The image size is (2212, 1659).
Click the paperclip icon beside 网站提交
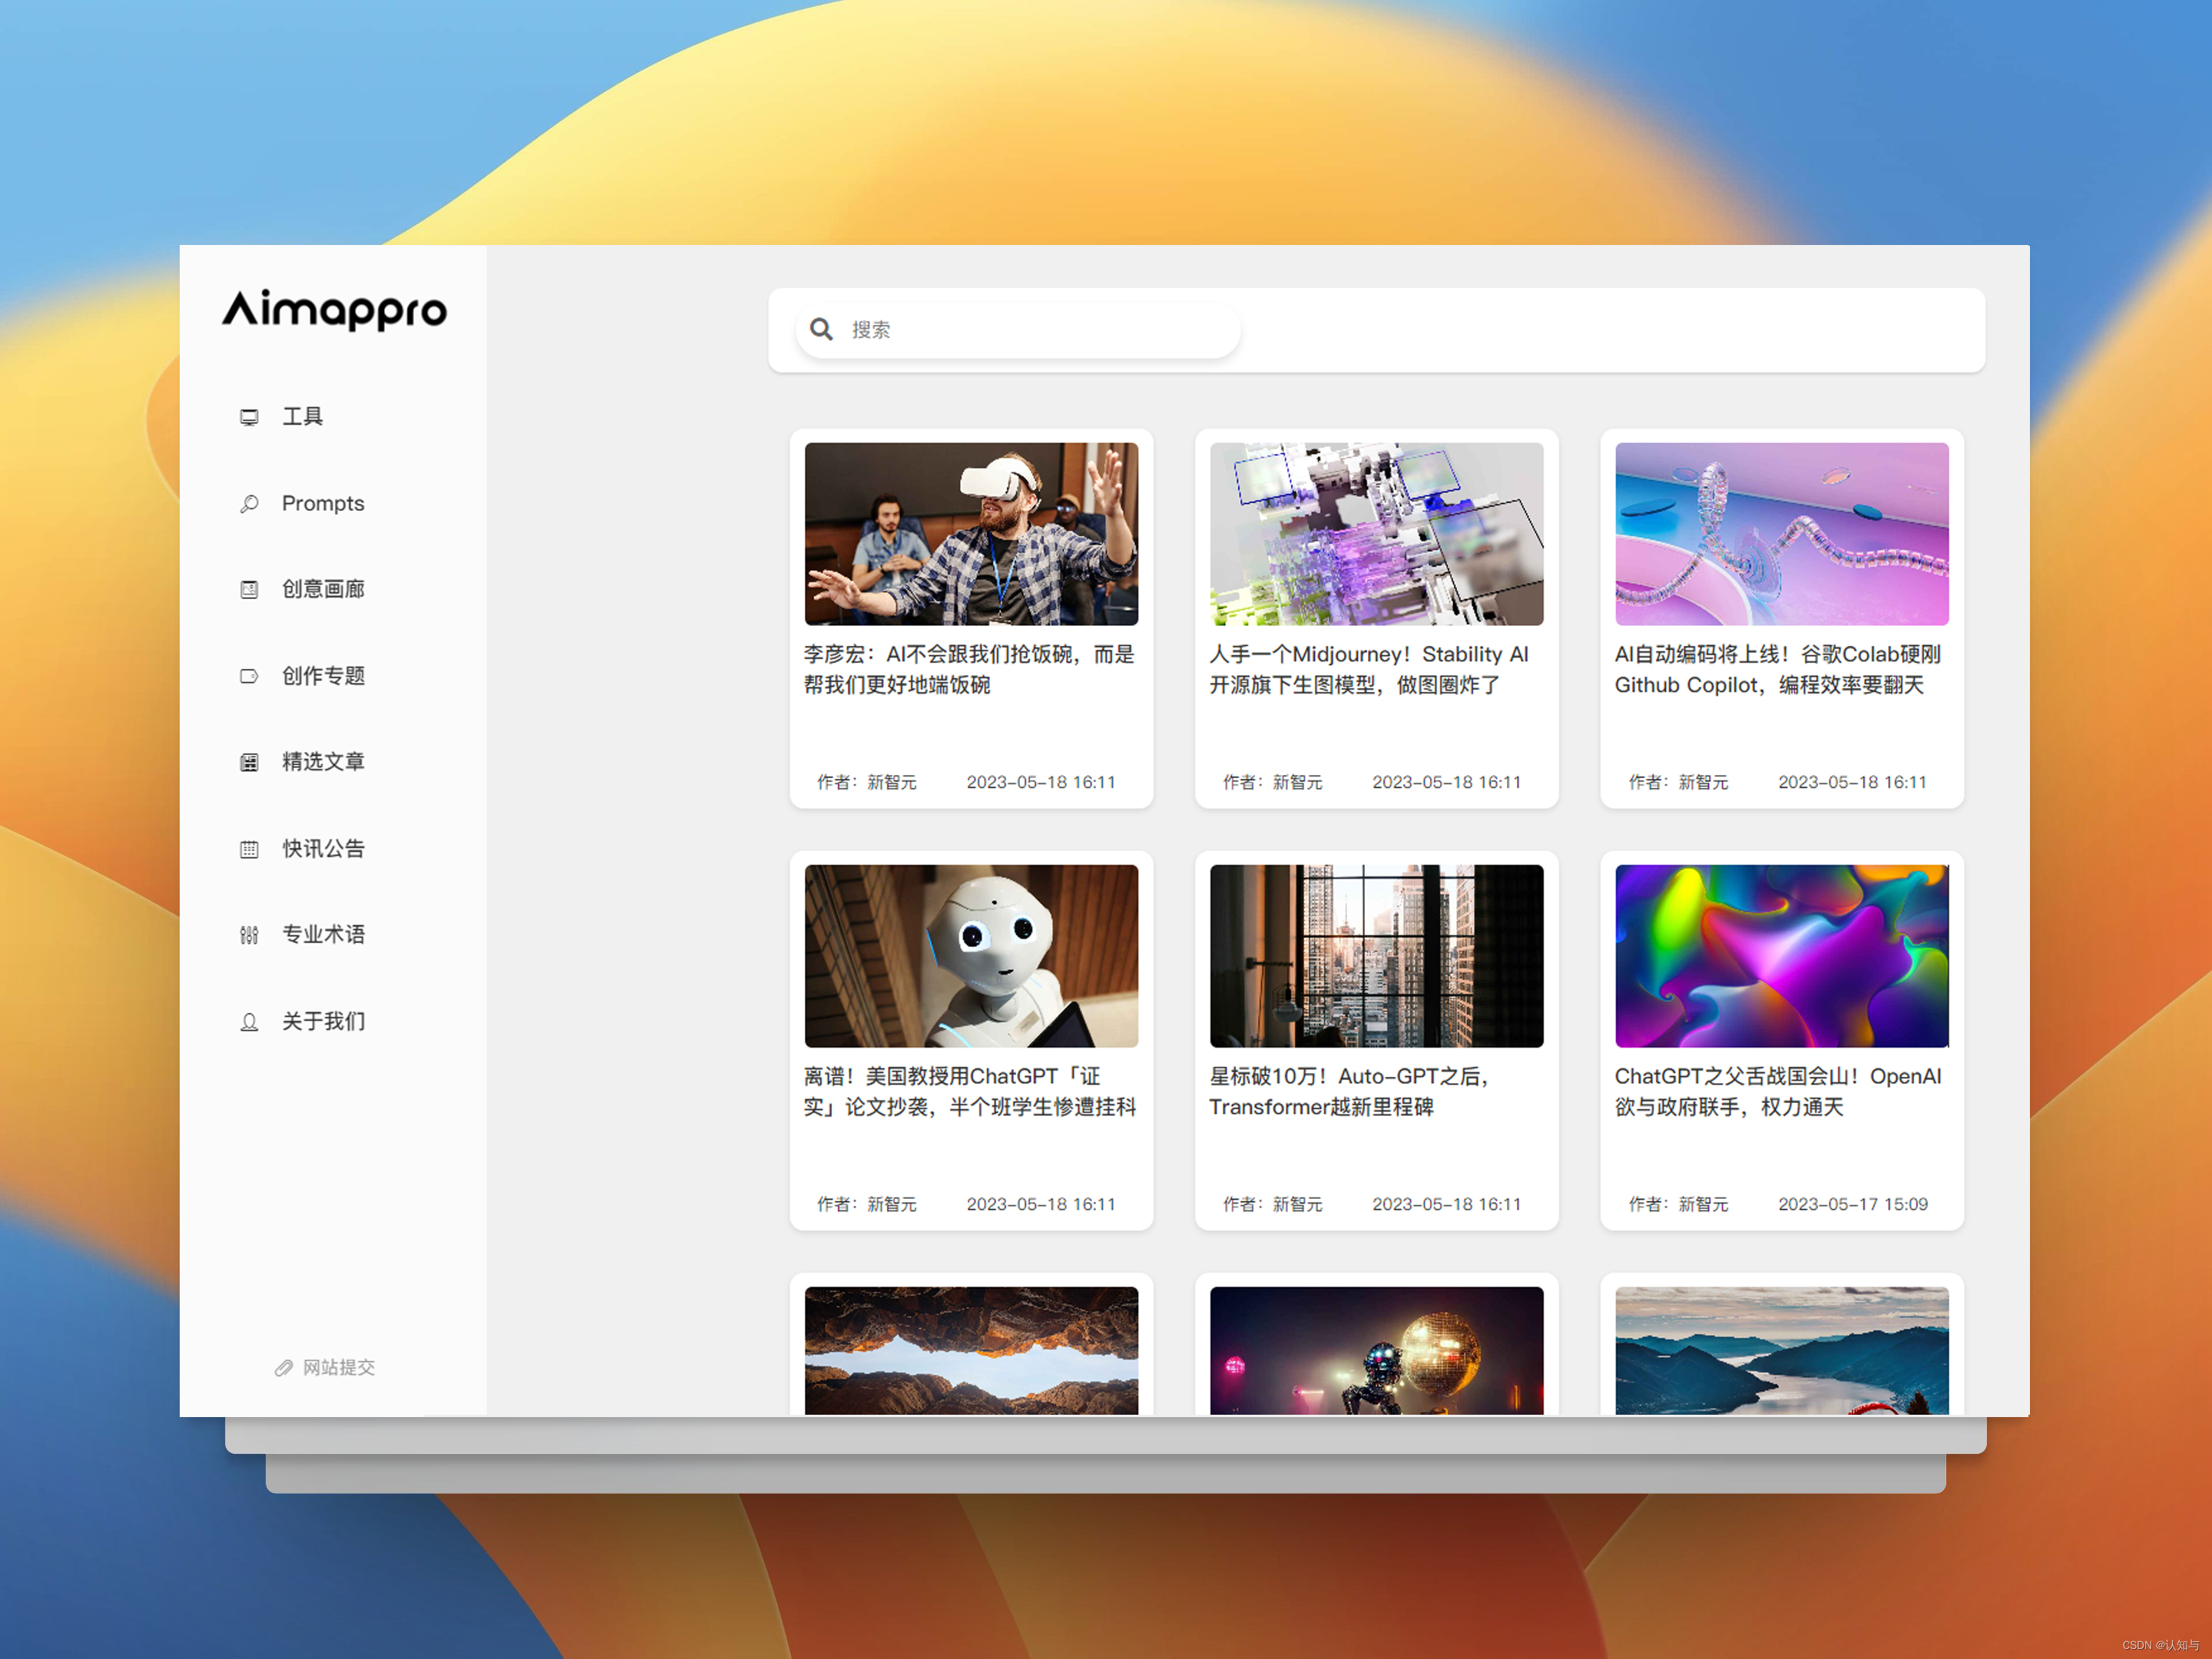tap(285, 1367)
